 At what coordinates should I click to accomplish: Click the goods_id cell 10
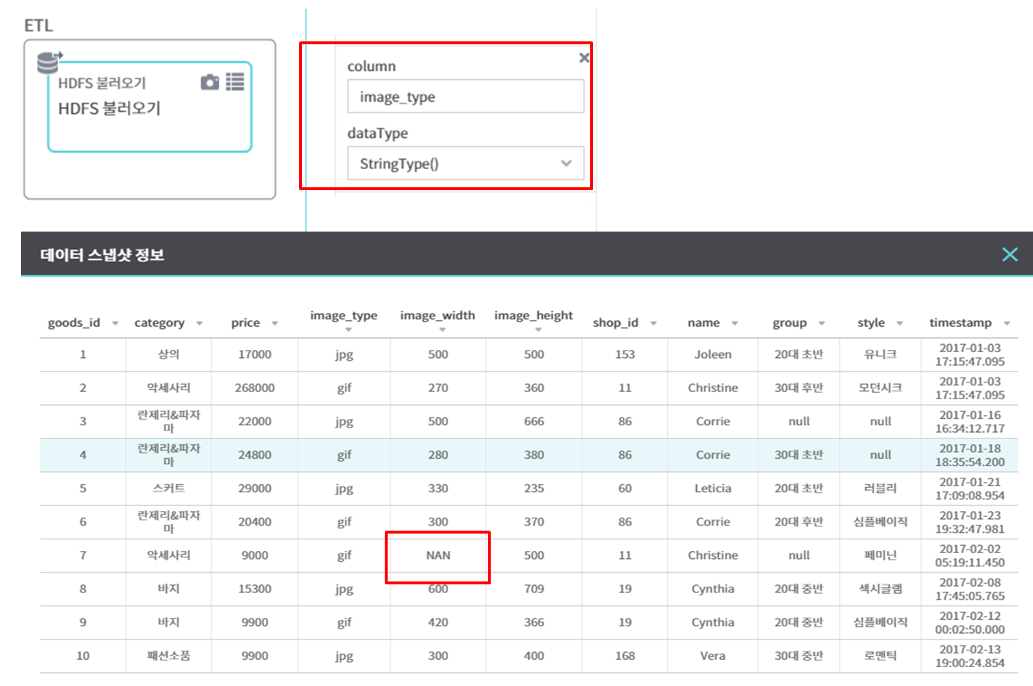click(x=83, y=656)
